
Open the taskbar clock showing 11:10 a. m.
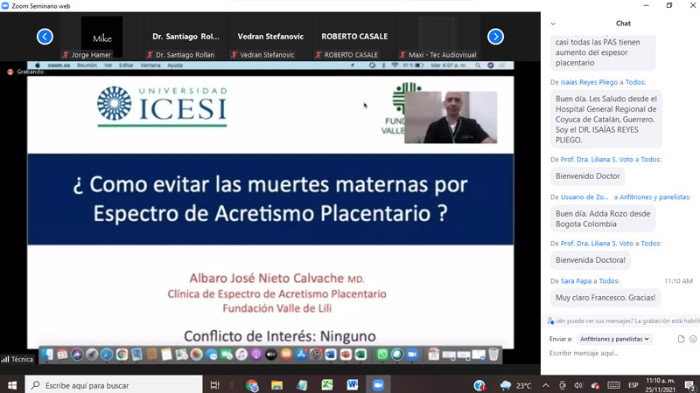pyautogui.click(x=661, y=385)
